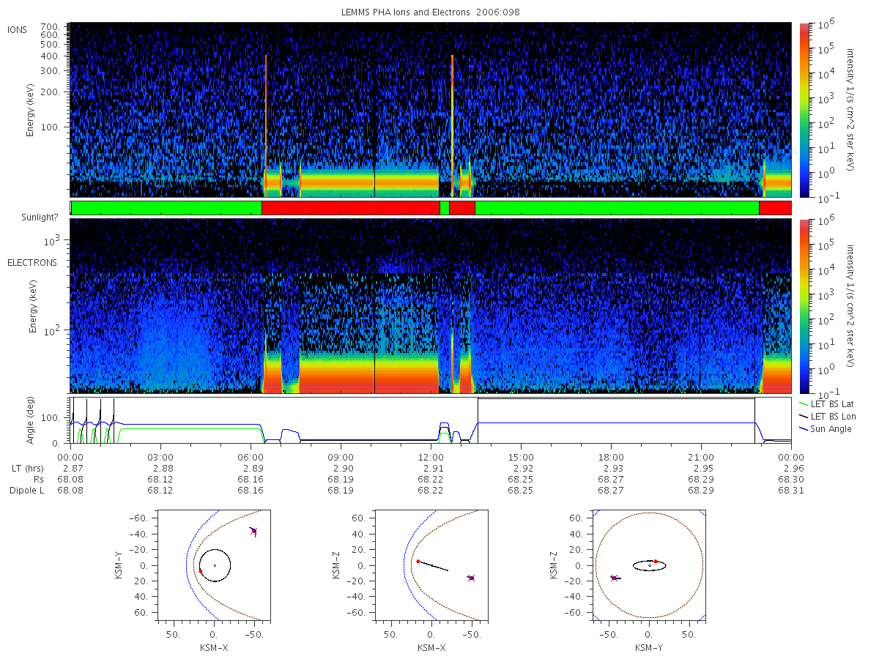Screen dimensions: 879x659
Task: Click the ion spectrogram panel
Action: pyautogui.click(x=431, y=110)
